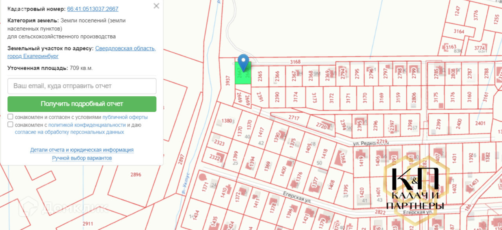Select parcel 2787 on the map

(469, 74)
